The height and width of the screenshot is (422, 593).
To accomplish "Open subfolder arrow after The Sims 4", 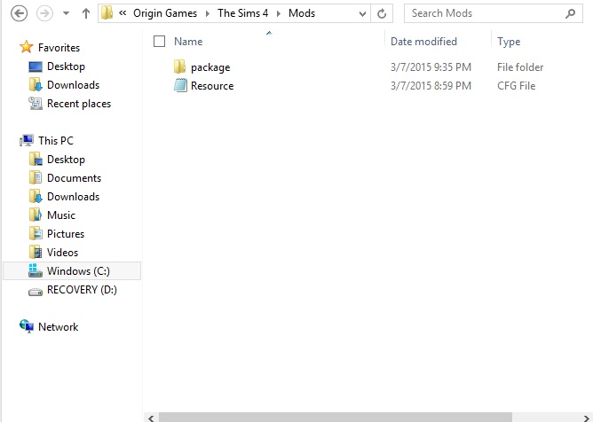I will [279, 13].
